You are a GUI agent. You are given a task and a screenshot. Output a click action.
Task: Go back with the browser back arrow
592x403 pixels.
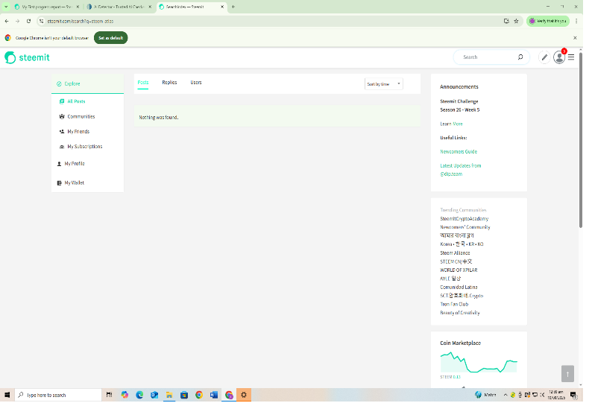point(7,21)
